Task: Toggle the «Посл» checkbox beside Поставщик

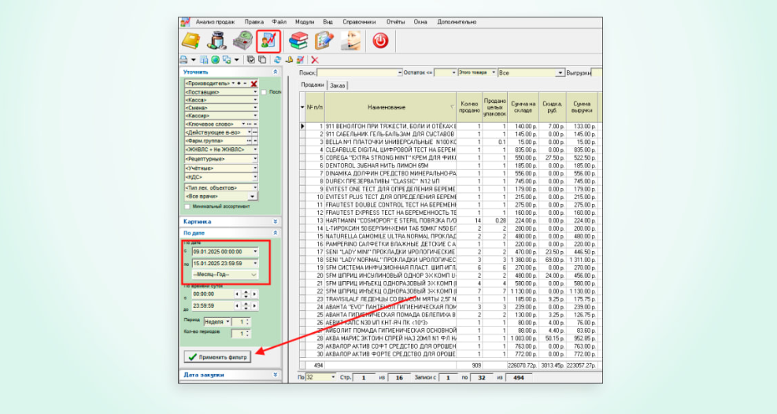Action: [x=264, y=92]
